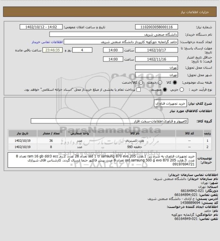Click the حافظه SSD item row
The image size is (220, 241).
point(110,147)
